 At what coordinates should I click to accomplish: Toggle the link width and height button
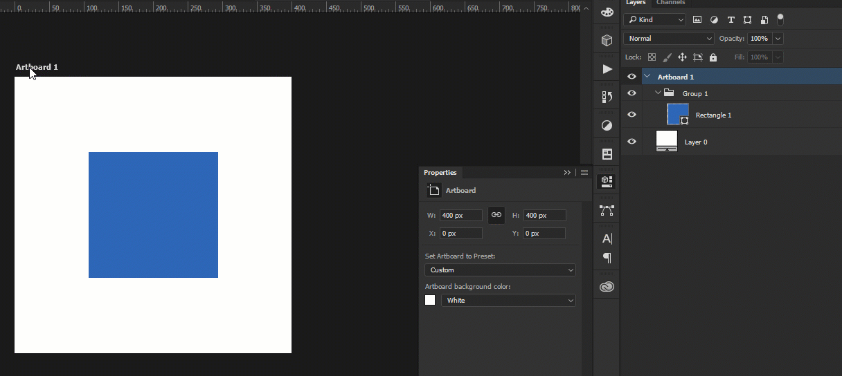pos(496,215)
